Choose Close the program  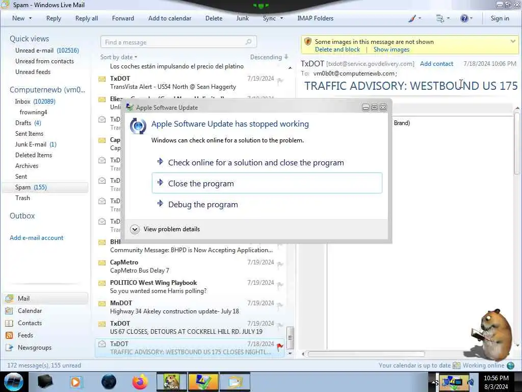click(267, 183)
